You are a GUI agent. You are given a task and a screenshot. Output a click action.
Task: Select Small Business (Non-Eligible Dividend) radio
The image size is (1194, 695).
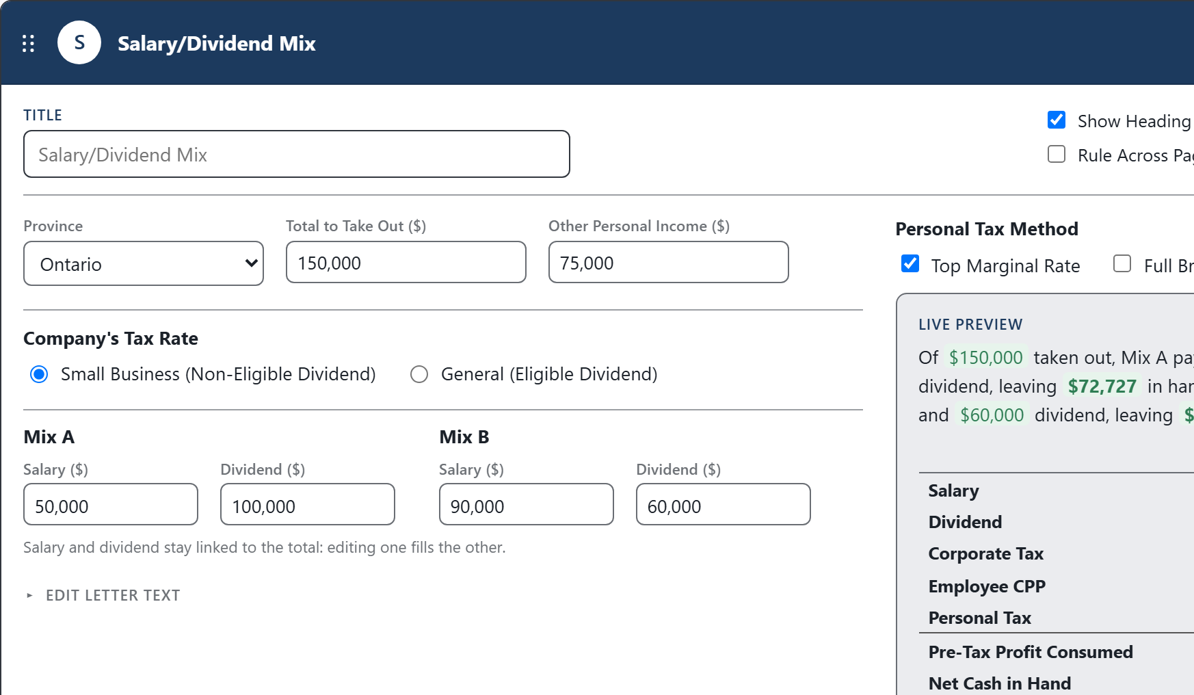click(40, 374)
